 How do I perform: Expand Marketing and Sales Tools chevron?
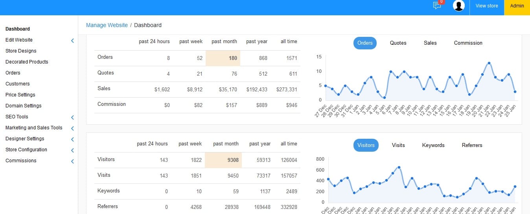[72, 128]
